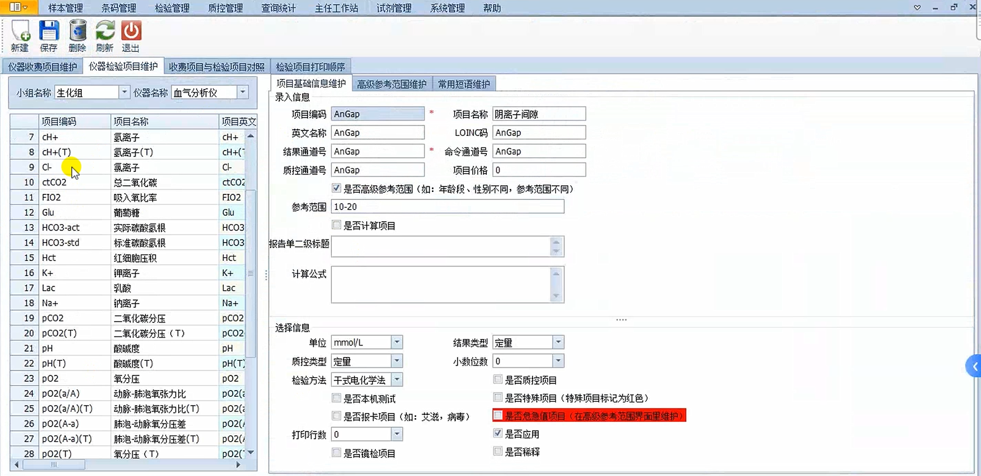Select the Na+ 钠离子 row

pyautogui.click(x=128, y=303)
